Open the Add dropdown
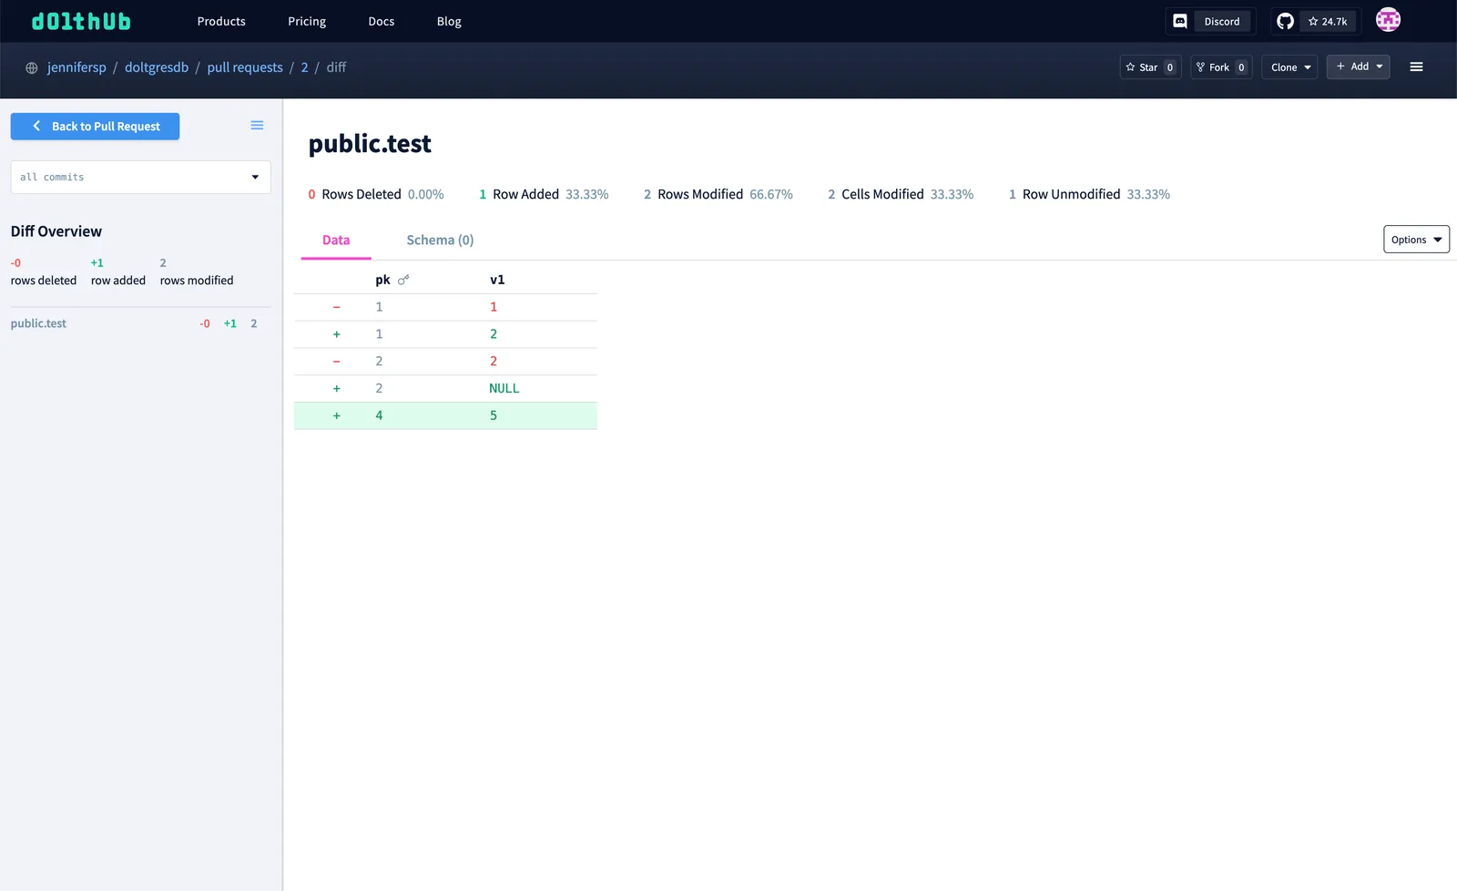Viewport: 1457px width, 891px height. (x=1358, y=67)
